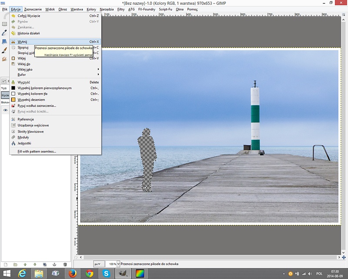Click the anchor layer icon
This screenshot has height=279, width=348.
[54, 264]
